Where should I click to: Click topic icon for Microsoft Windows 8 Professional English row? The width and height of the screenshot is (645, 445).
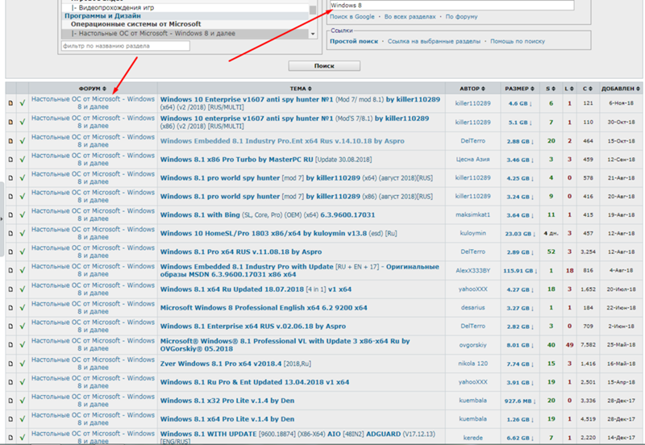tap(10, 308)
